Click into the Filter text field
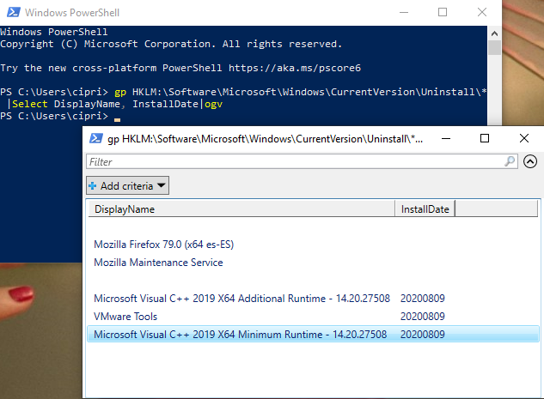The height and width of the screenshot is (399, 544). click(302, 161)
